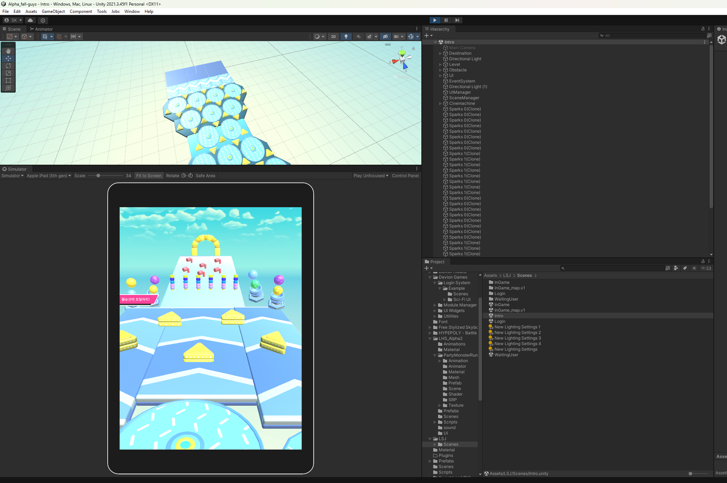Screen dimensions: 727x483
Task: Select the Rotate tool in Scene
Action: point(8,66)
